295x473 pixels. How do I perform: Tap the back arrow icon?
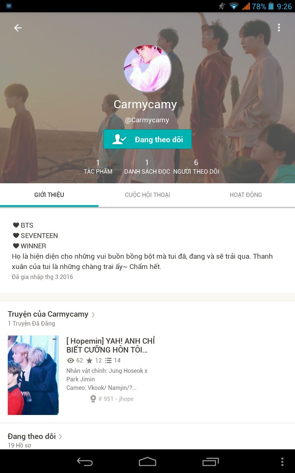pos(18,28)
